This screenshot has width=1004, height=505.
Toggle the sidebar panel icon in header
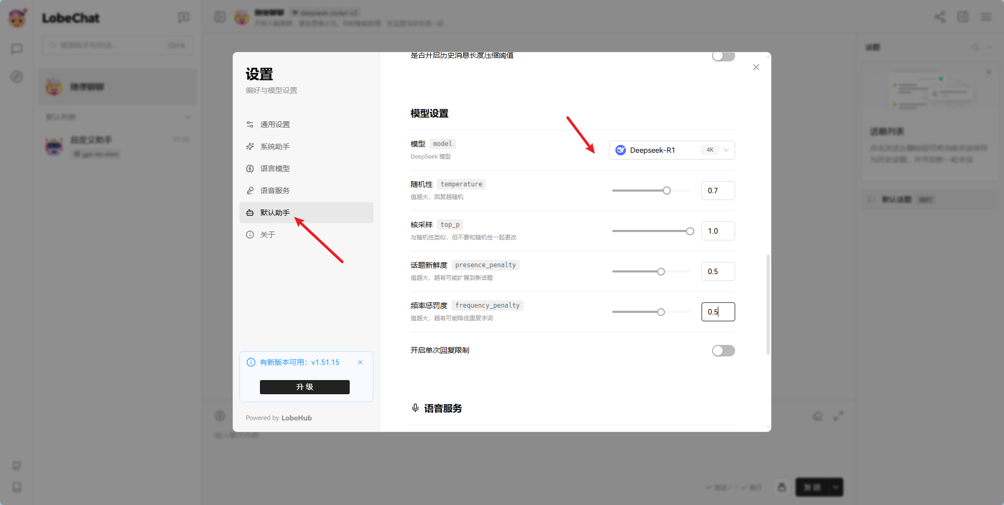tap(220, 17)
